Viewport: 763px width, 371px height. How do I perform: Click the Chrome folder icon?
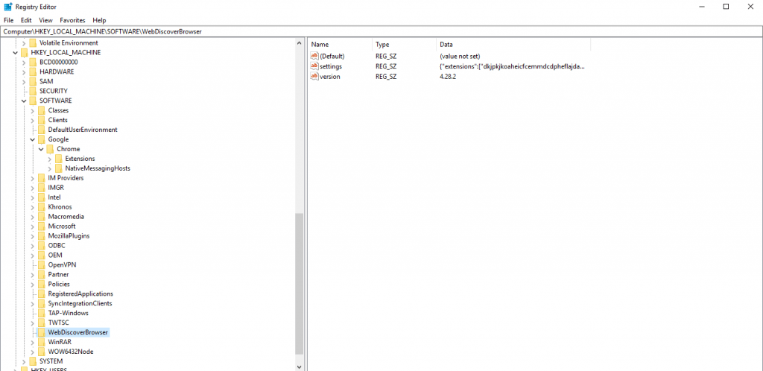50,149
